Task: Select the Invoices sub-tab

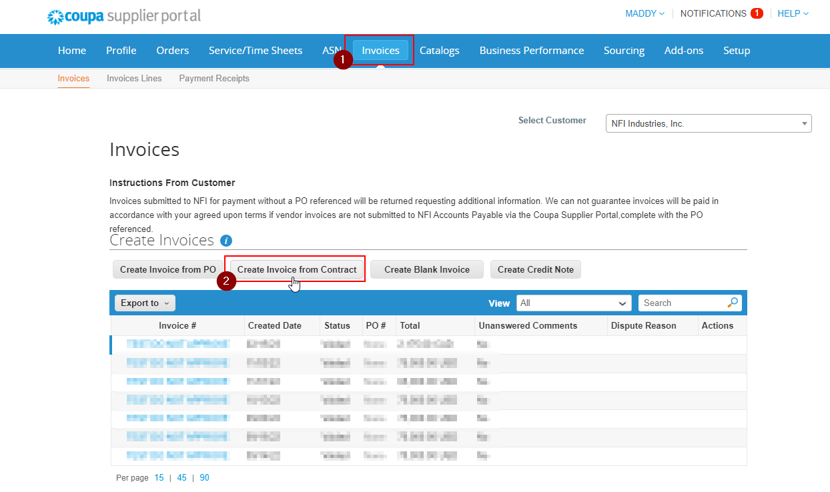Action: (73, 79)
